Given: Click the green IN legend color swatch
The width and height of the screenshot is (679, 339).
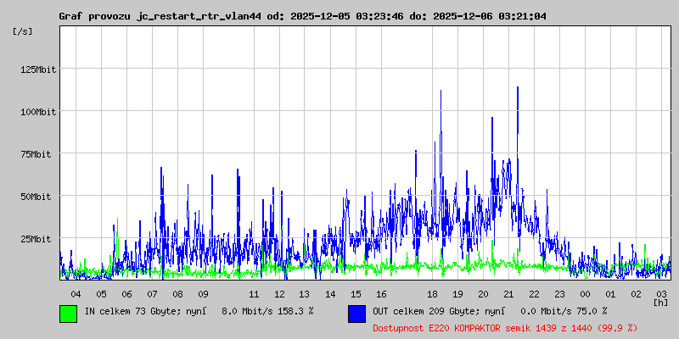Looking at the screenshot, I should click(68, 314).
